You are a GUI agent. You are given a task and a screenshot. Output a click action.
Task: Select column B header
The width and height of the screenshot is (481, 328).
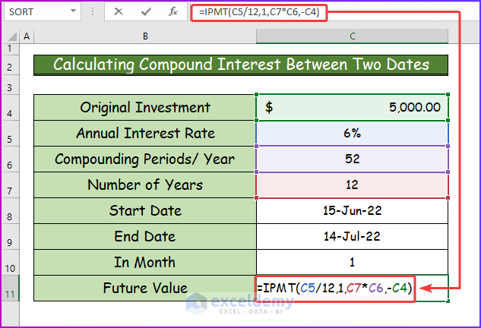click(145, 36)
